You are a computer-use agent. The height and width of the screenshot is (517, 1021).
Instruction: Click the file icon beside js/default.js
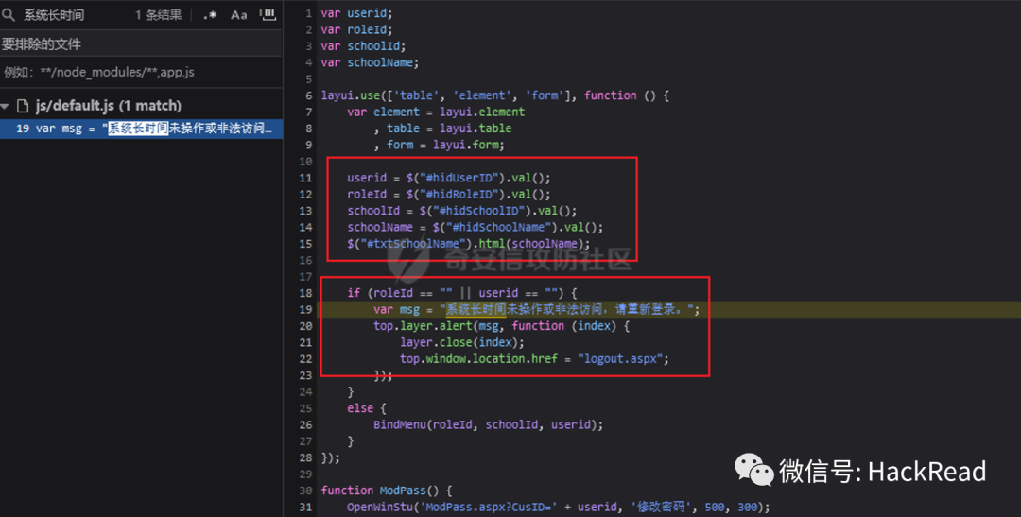pyautogui.click(x=23, y=106)
